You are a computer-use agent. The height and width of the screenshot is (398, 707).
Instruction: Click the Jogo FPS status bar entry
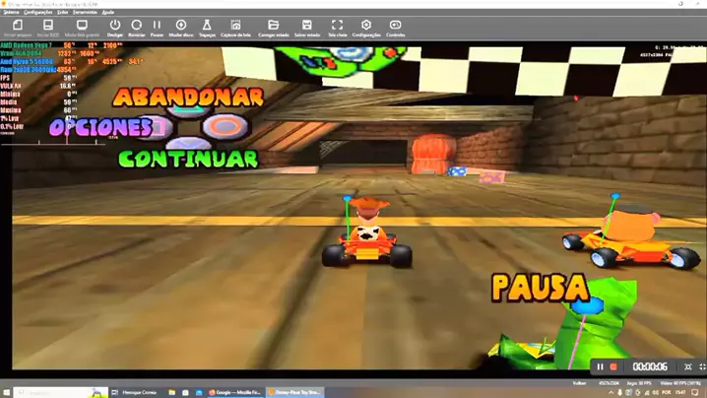pyautogui.click(x=638, y=383)
